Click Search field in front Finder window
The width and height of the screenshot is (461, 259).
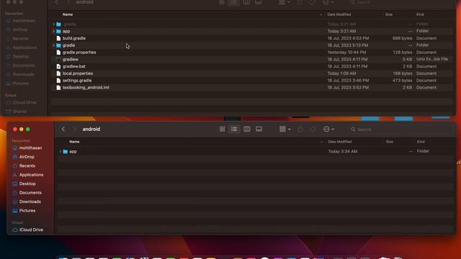point(401,129)
